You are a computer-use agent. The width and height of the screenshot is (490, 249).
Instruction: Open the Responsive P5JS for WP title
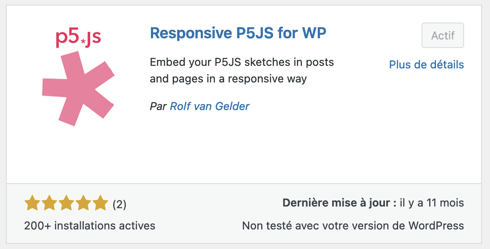[x=238, y=33]
